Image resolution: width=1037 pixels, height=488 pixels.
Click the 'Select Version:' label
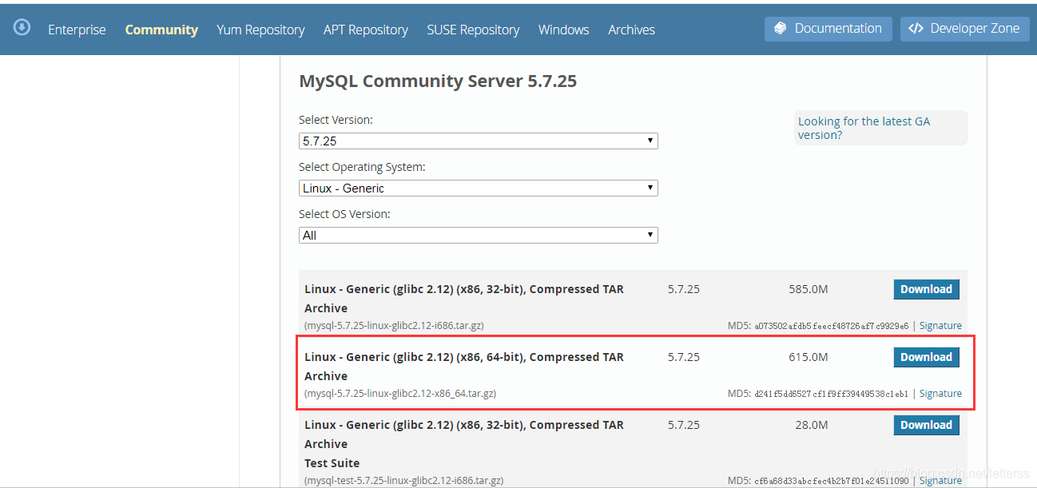click(x=336, y=120)
